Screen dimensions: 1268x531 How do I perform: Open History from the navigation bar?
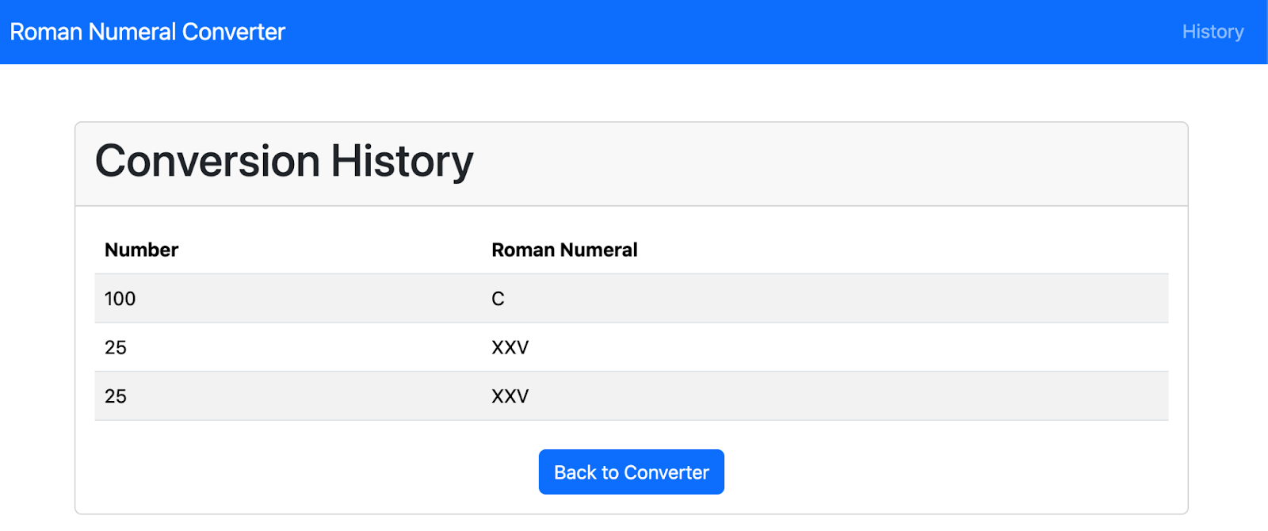(1212, 32)
